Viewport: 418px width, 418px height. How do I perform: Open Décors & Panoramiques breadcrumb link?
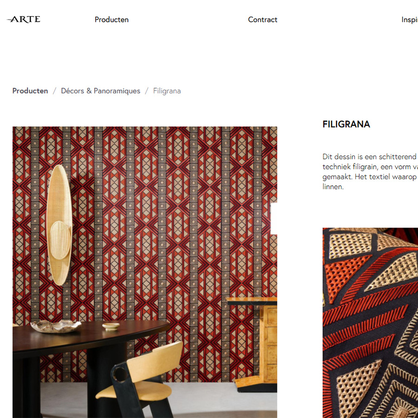100,91
